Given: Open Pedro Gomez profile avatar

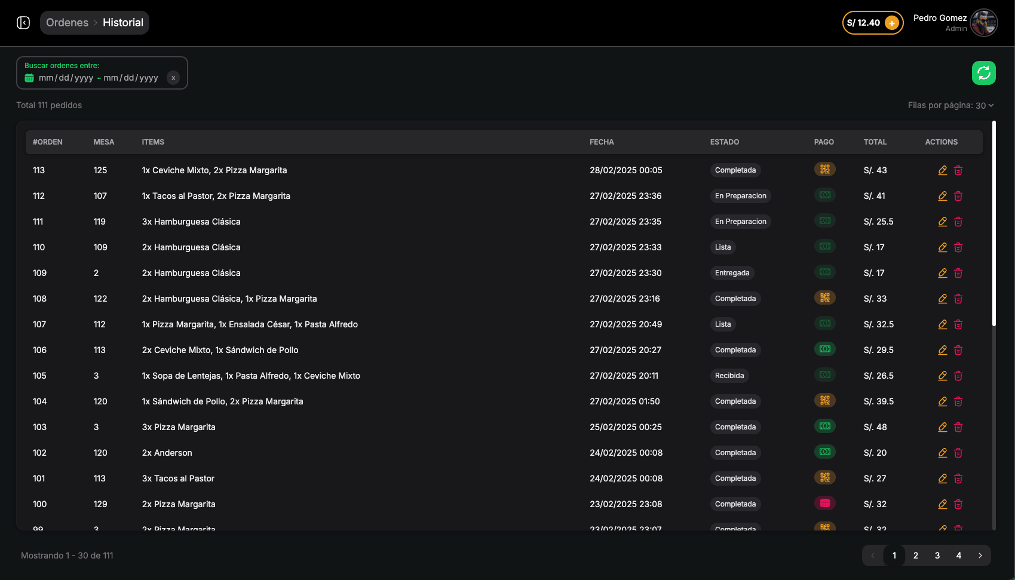Looking at the screenshot, I should tap(983, 23).
